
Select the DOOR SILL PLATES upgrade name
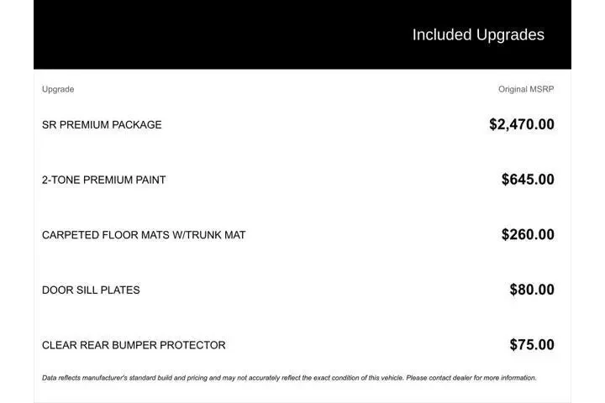pyautogui.click(x=91, y=290)
